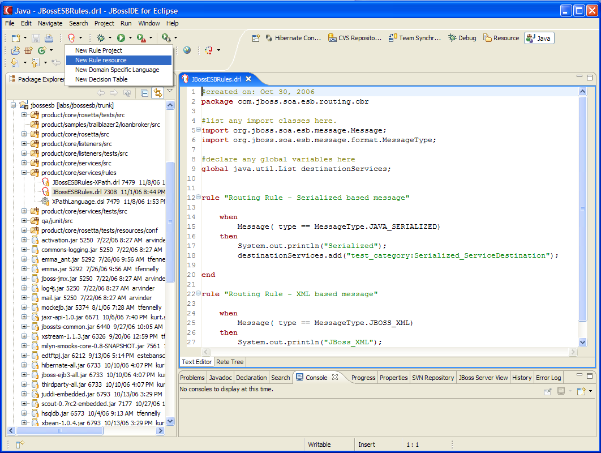The height and width of the screenshot is (453, 601).
Task: Close the JBossESBRules.drl editor tab
Action: (248, 79)
